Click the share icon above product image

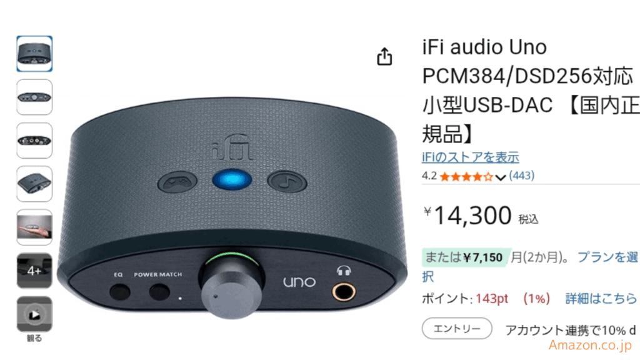pyautogui.click(x=384, y=56)
